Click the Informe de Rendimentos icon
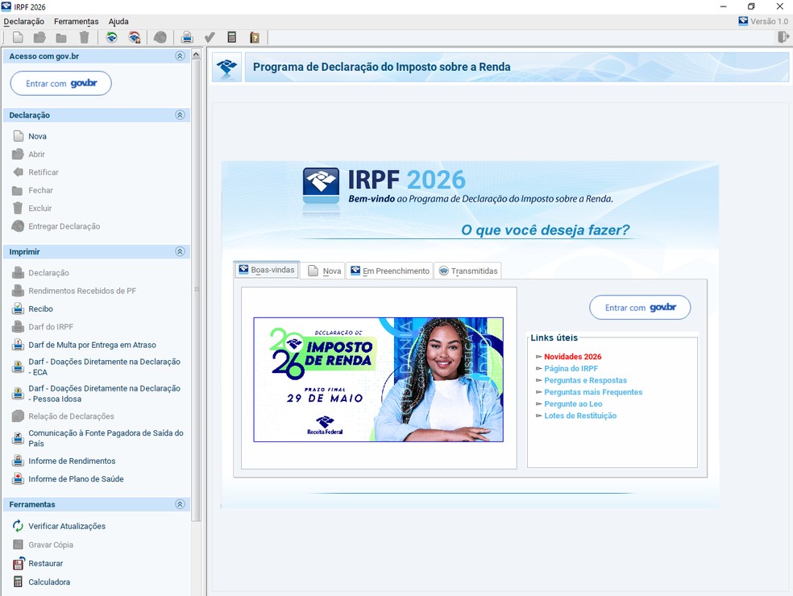The height and width of the screenshot is (596, 793). (x=19, y=461)
